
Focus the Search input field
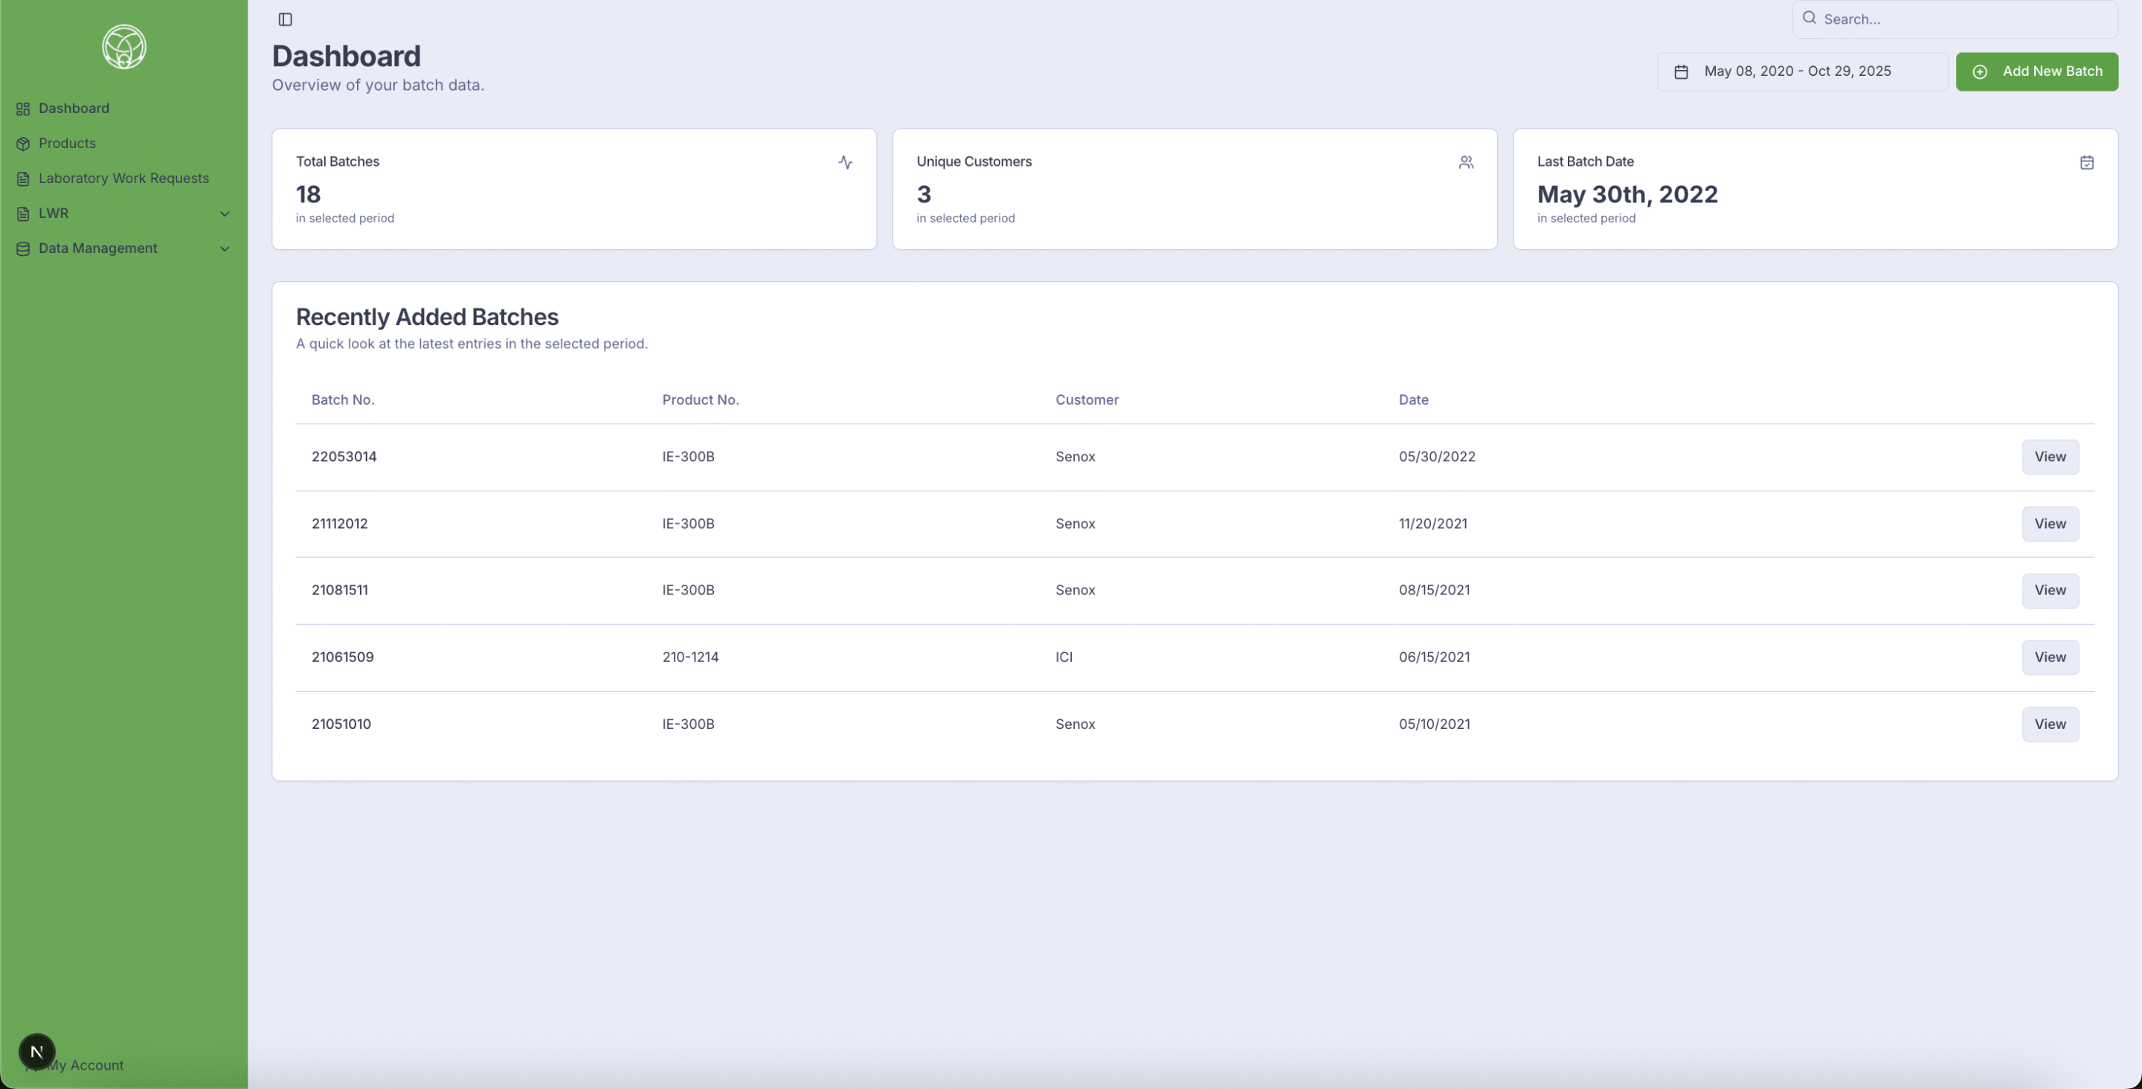click(x=1963, y=19)
